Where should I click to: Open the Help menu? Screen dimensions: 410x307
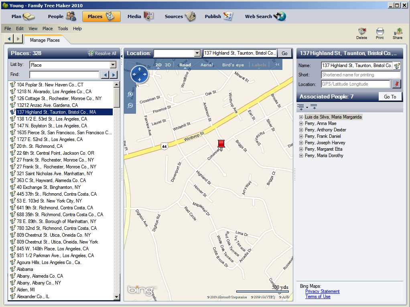tap(77, 29)
